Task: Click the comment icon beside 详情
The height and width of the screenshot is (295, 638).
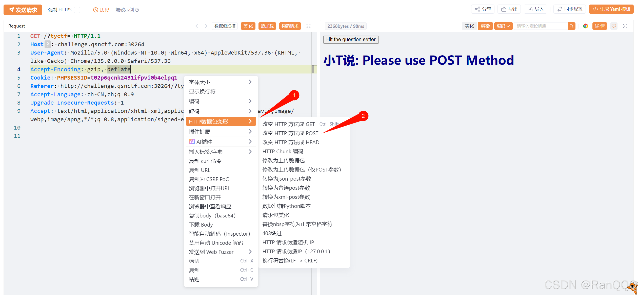Action: (614, 26)
